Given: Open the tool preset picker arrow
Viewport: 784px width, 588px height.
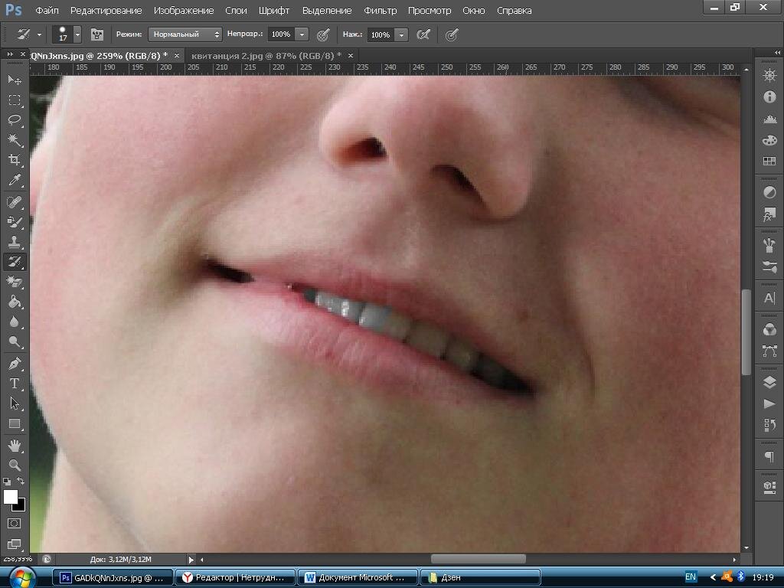Looking at the screenshot, I should pos(39,34).
